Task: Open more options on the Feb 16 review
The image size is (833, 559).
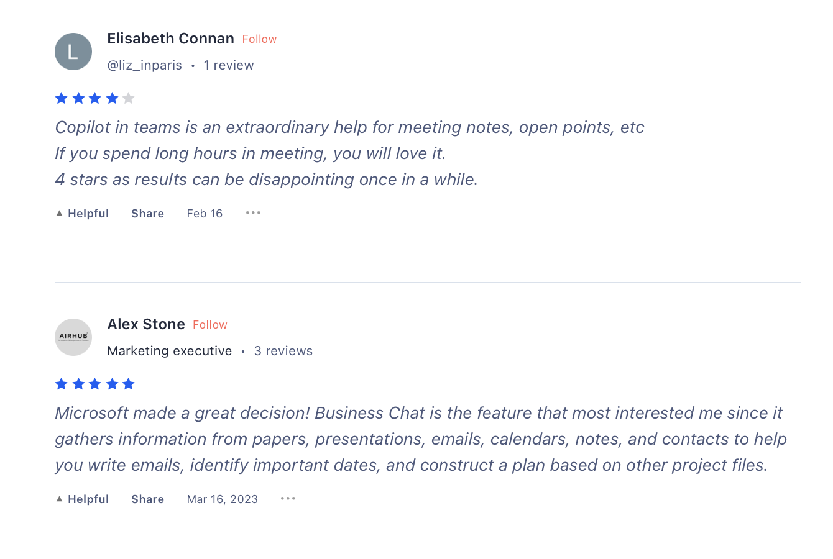Action: point(253,213)
